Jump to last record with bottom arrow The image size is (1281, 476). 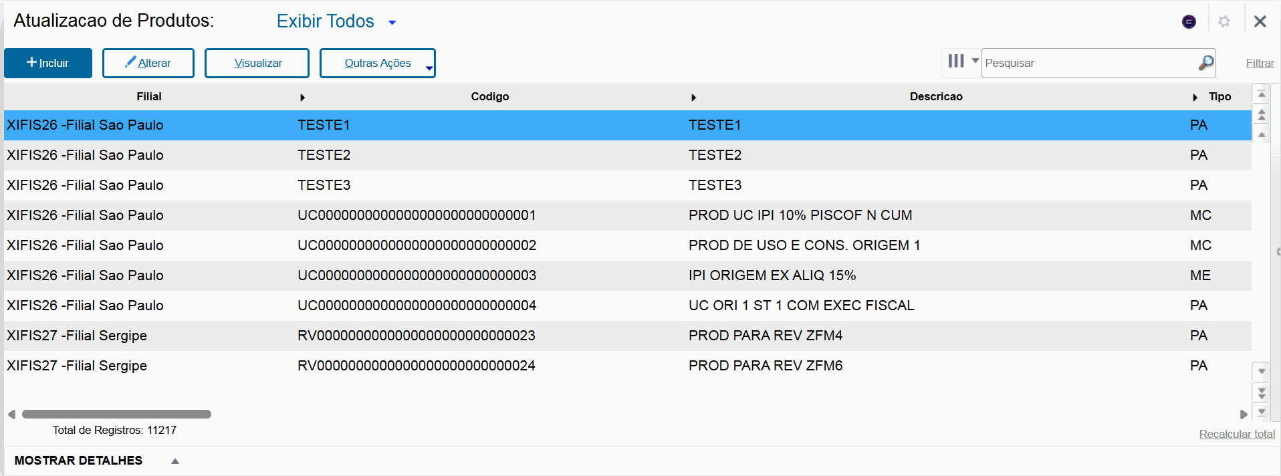(x=1262, y=412)
